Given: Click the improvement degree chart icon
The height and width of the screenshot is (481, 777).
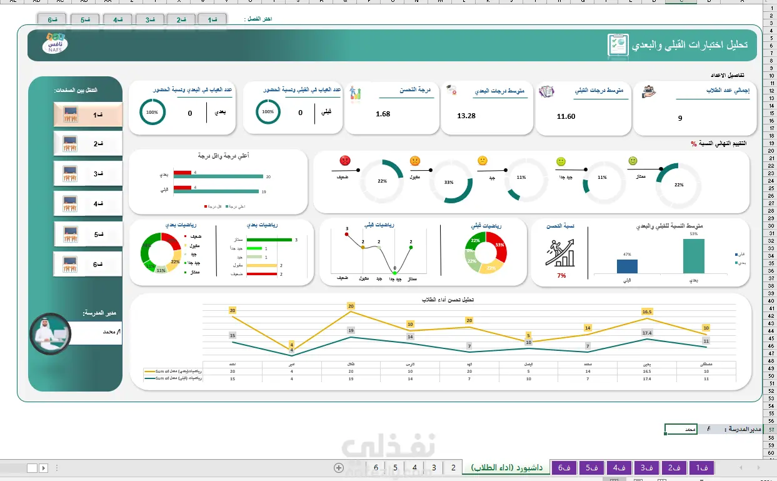Looking at the screenshot, I should (x=356, y=93).
